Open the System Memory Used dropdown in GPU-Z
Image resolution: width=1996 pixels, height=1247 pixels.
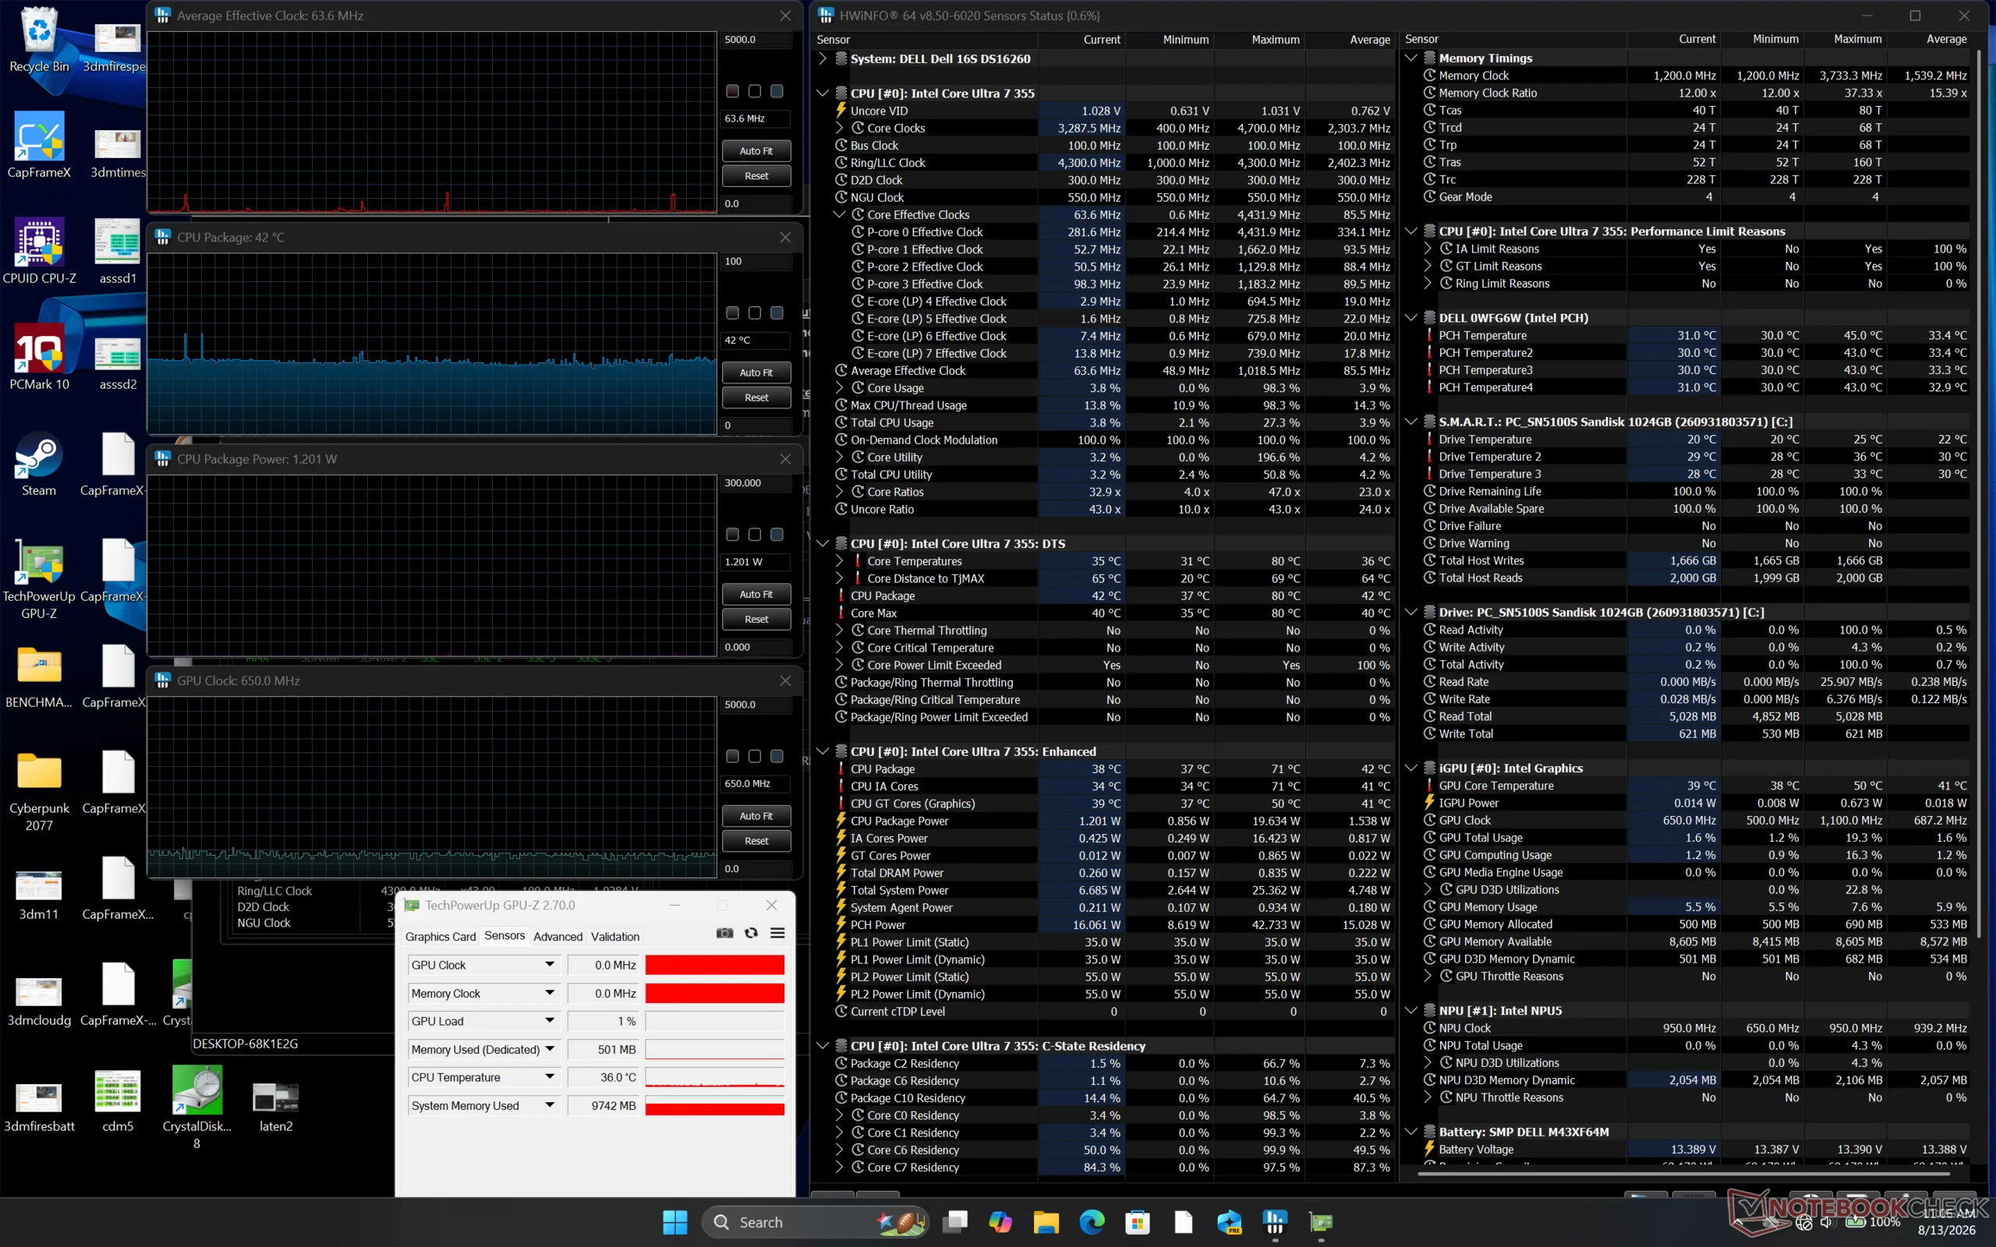(x=484, y=1105)
